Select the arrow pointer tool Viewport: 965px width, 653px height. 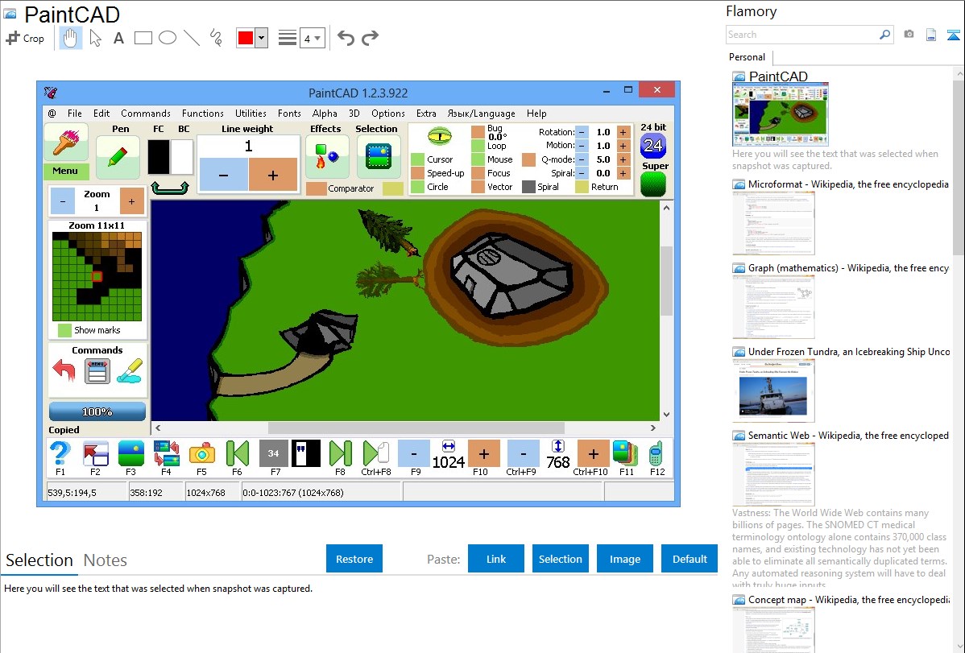point(95,38)
